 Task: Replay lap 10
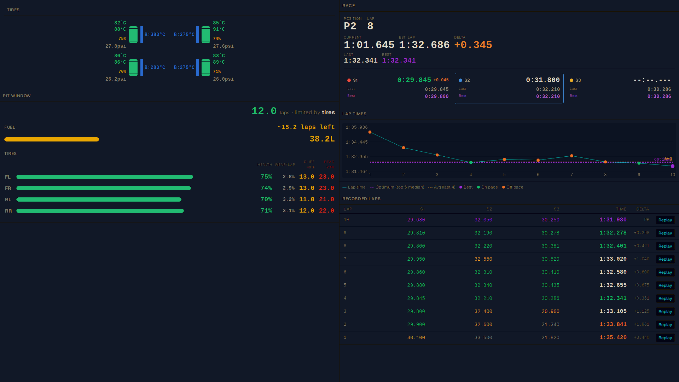pyautogui.click(x=665, y=220)
